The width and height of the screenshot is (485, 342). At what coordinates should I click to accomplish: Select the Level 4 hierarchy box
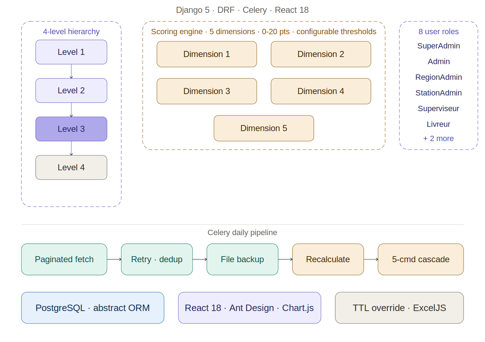coord(71,167)
